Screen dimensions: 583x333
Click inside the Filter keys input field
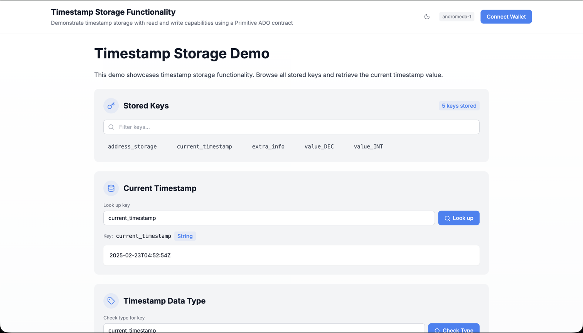[270, 127]
